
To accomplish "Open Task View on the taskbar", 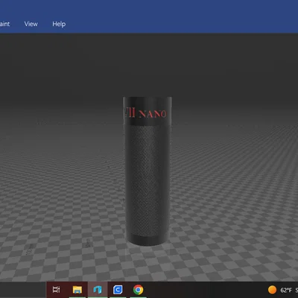I will [x=57, y=290].
